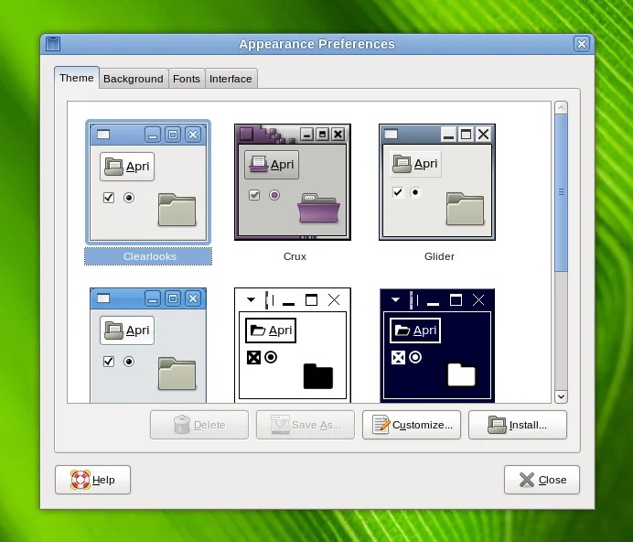Click the checkbox in the Glider preview
The width and height of the screenshot is (633, 542).
point(398,192)
